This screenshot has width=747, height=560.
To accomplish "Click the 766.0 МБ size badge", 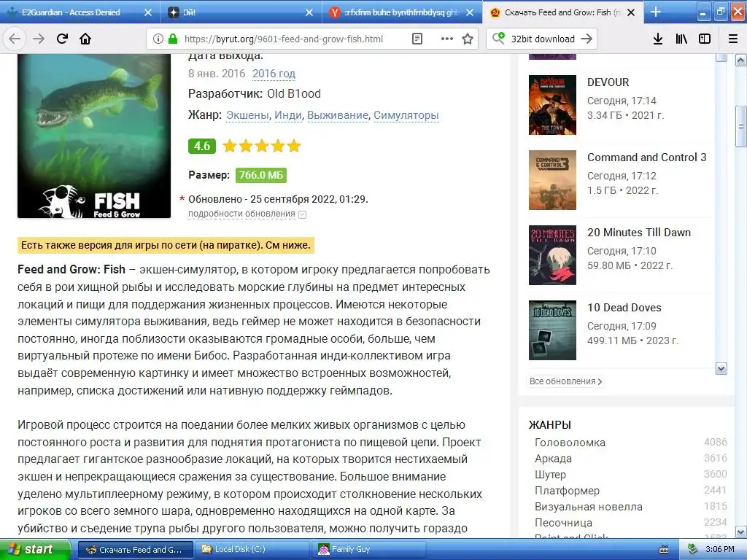I will [x=261, y=175].
